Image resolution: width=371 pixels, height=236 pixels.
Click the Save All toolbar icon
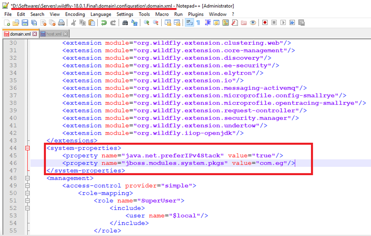(34, 23)
